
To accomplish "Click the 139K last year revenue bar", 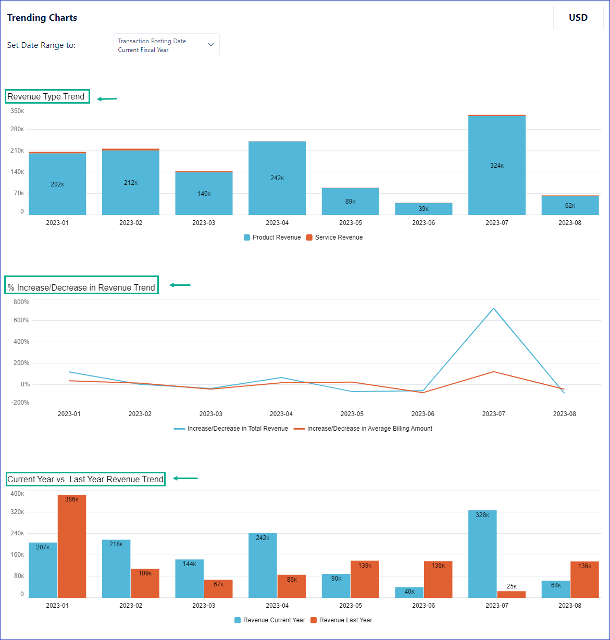I will coord(365,579).
